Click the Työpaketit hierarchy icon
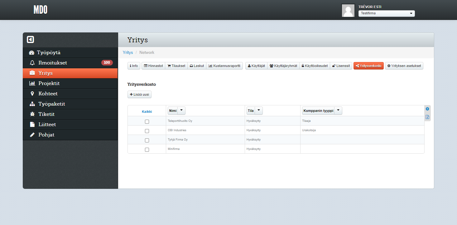The height and width of the screenshot is (225, 457). pyautogui.click(x=32, y=104)
